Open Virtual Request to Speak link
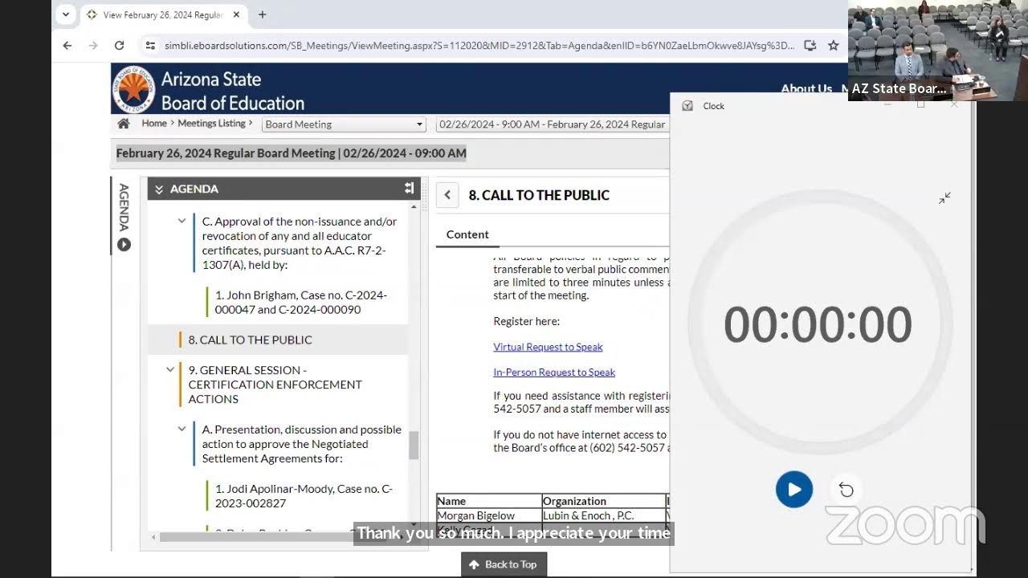Viewport: 1028px width, 578px height. click(x=548, y=347)
